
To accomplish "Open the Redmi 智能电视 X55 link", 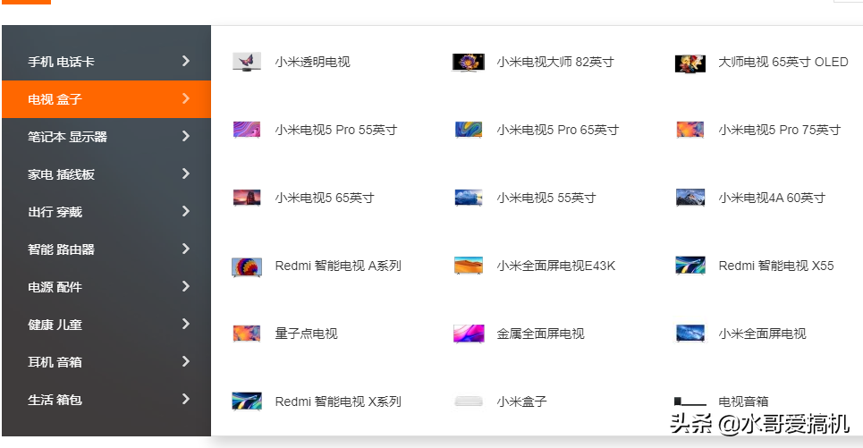I will pyautogui.click(x=776, y=266).
